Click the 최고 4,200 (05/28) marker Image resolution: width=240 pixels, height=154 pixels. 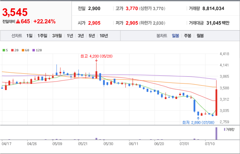(96, 56)
